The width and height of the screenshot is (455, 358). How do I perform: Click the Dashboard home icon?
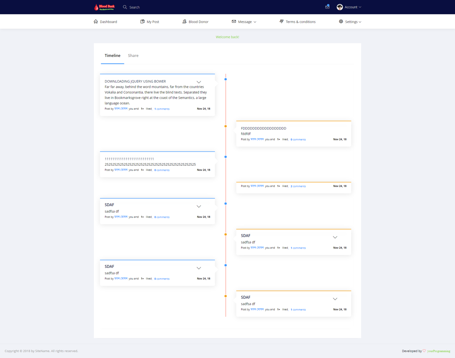96,22
